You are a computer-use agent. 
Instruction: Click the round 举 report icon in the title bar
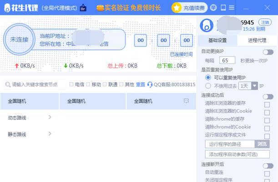click(213, 8)
